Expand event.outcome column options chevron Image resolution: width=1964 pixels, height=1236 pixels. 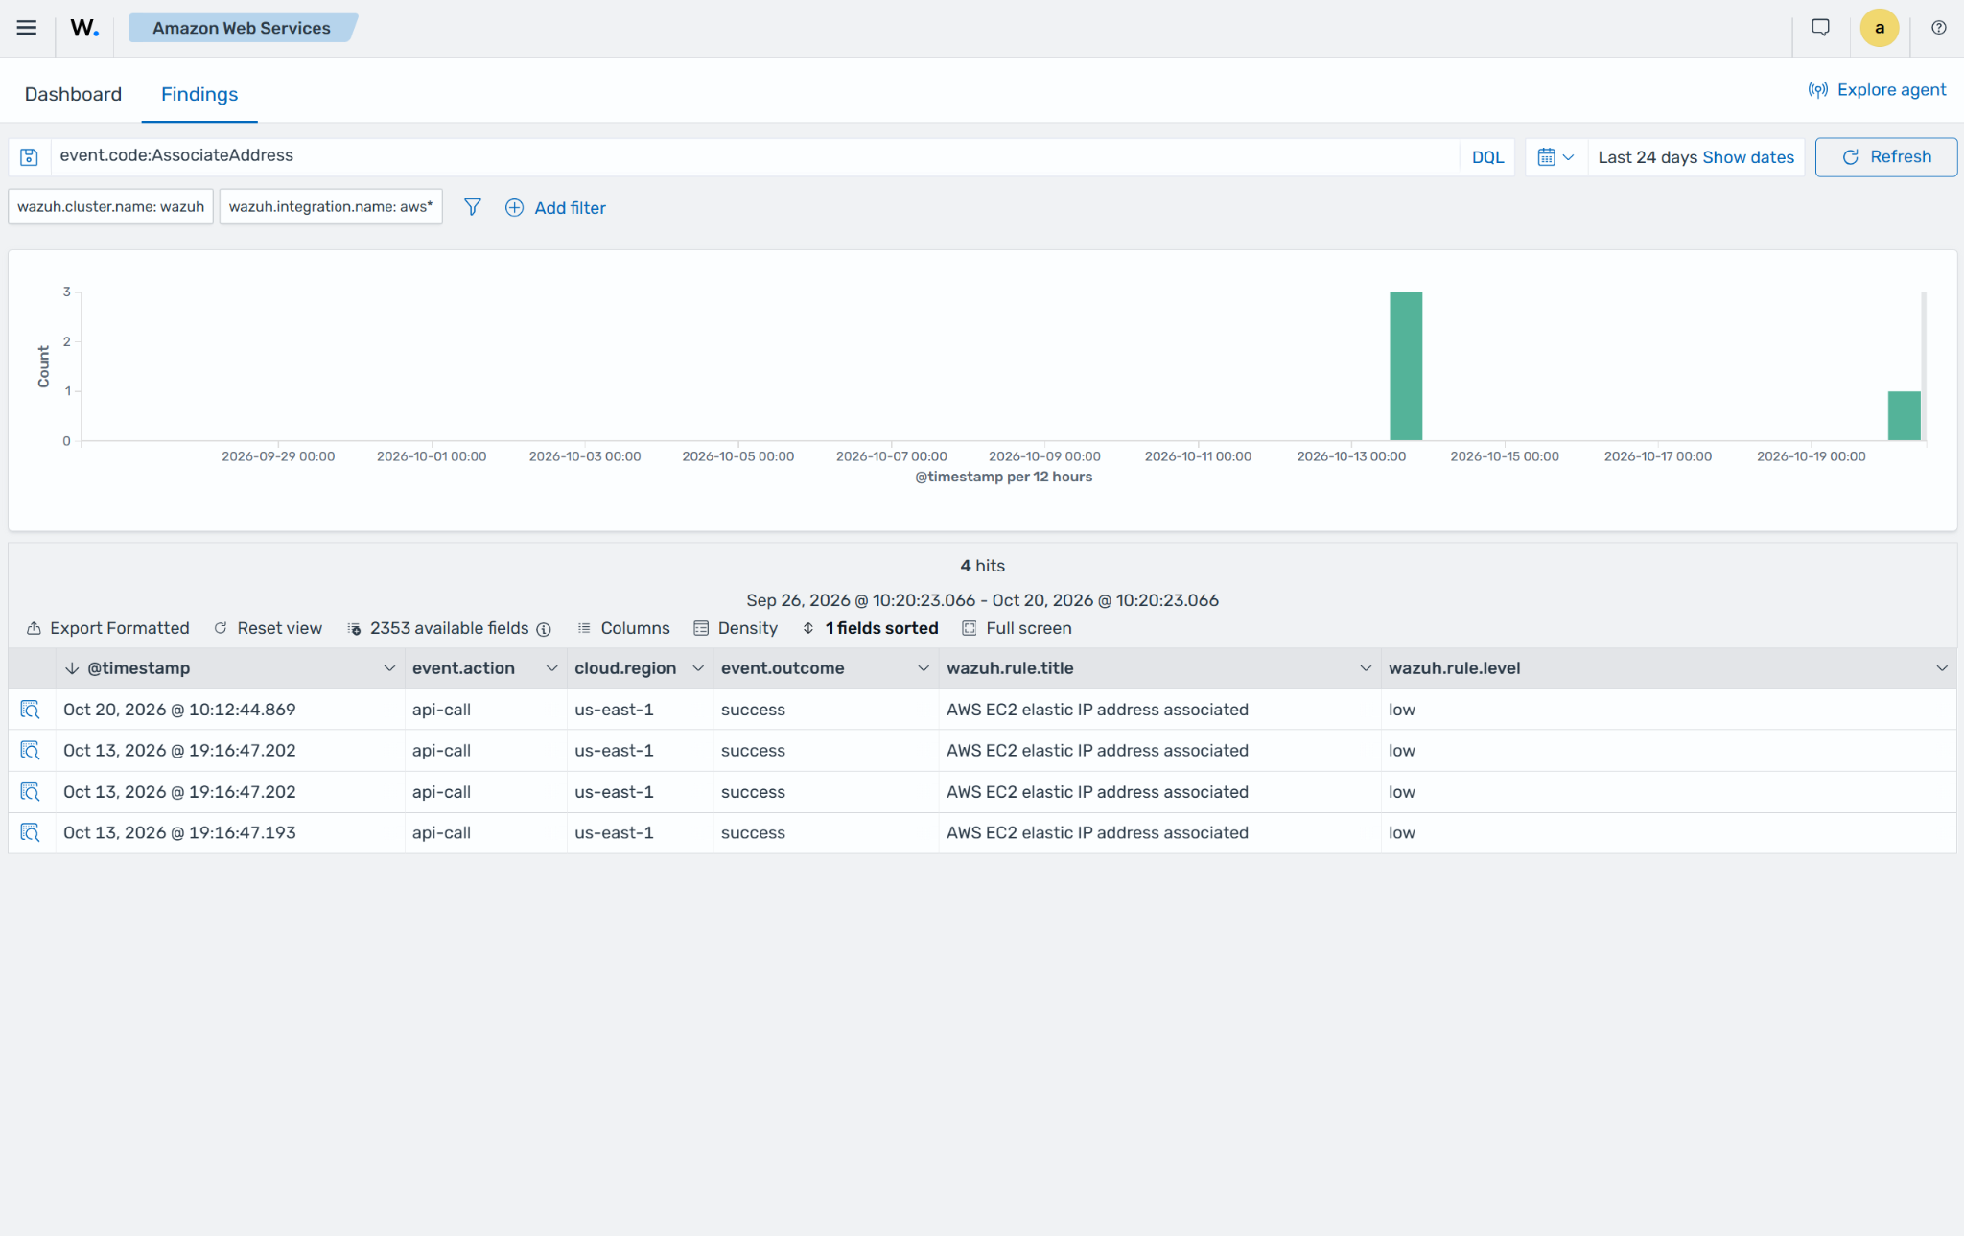924,668
